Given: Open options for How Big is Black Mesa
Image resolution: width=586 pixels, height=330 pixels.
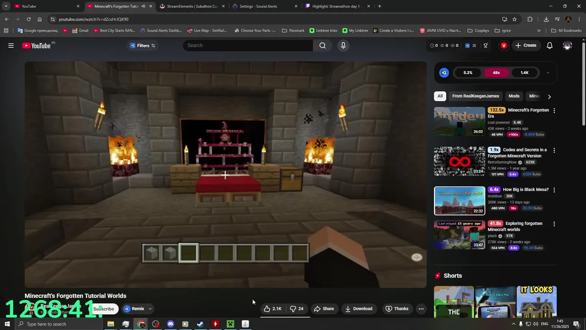Looking at the screenshot, I should 554,190.
